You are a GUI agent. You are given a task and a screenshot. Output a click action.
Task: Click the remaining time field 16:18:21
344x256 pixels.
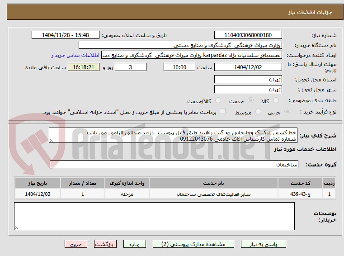click(x=83, y=67)
